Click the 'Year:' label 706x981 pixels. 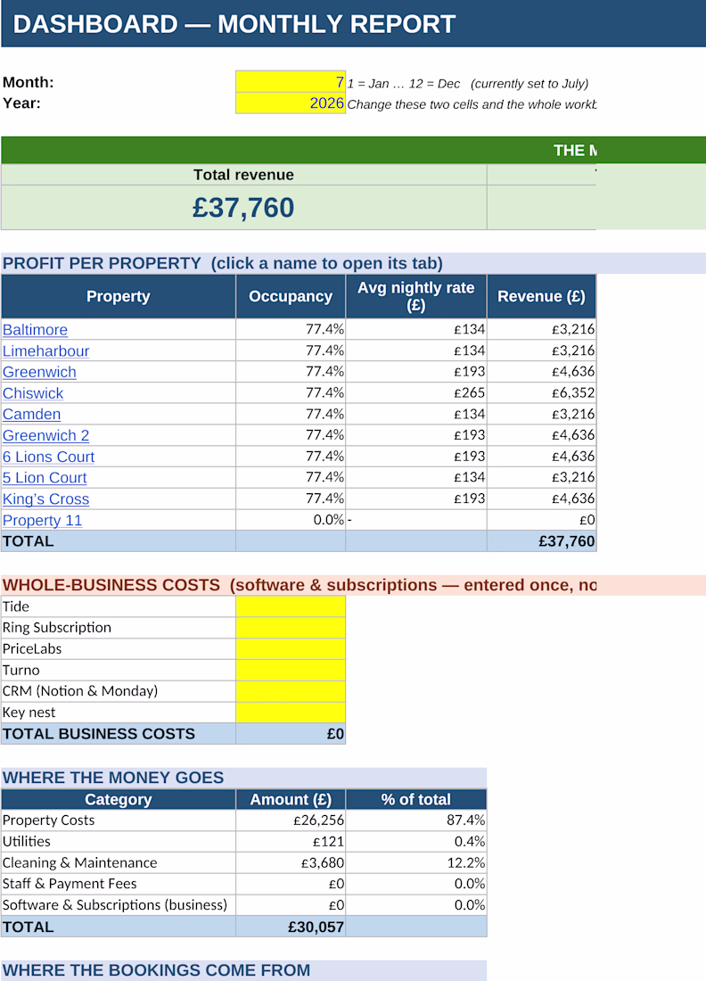22,103
